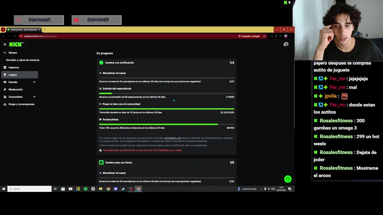
Task: Open the notification center icon on taskbar
Action: tap(290, 189)
